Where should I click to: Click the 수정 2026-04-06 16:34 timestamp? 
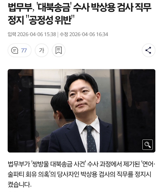point(84,34)
